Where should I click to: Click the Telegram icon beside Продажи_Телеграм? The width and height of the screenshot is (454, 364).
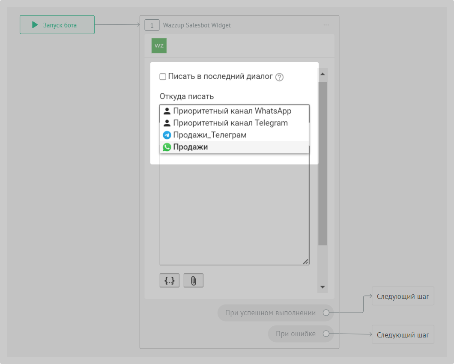[167, 135]
